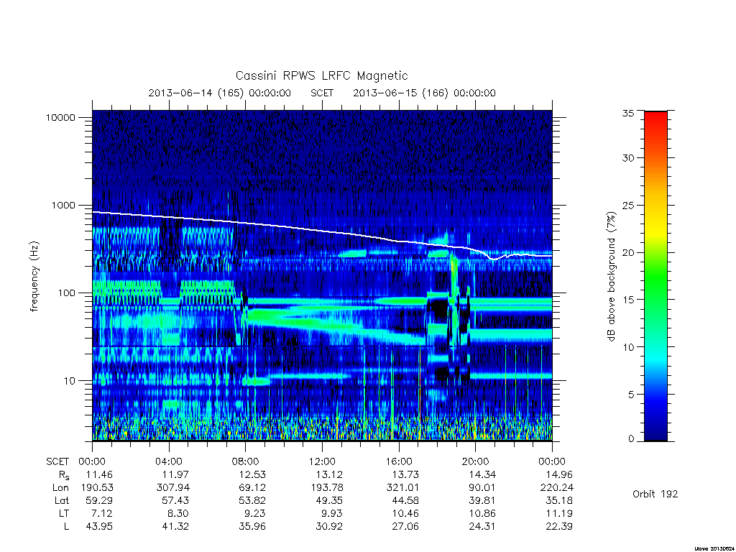736x552 pixels.
Task: Click the Rs value "13.12"
Action: (x=329, y=475)
